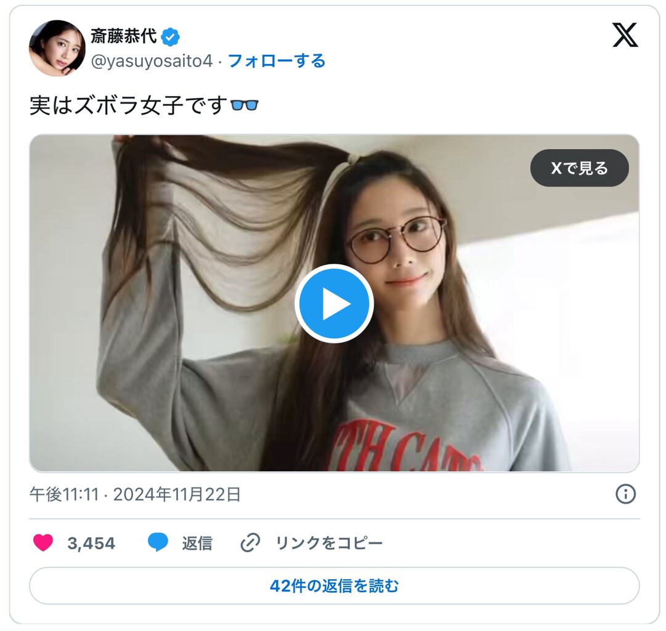Click リンクをコピー copy link text
This screenshot has height=631, width=666.
click(329, 543)
